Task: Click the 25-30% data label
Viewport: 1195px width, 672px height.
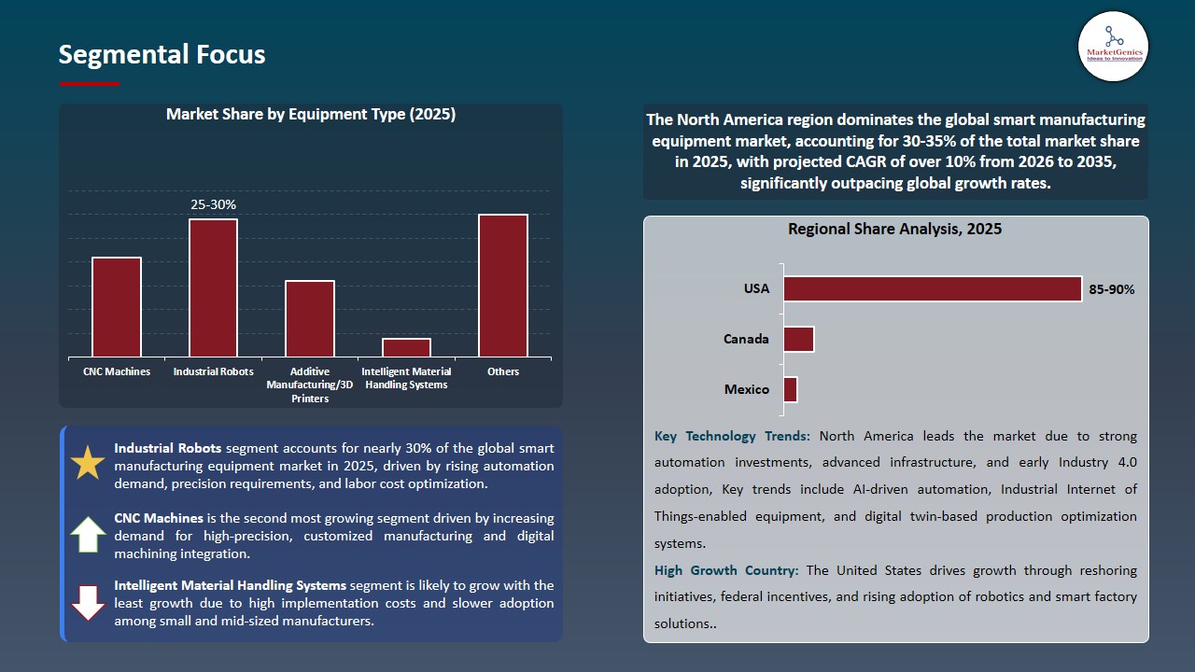Action: coord(213,204)
